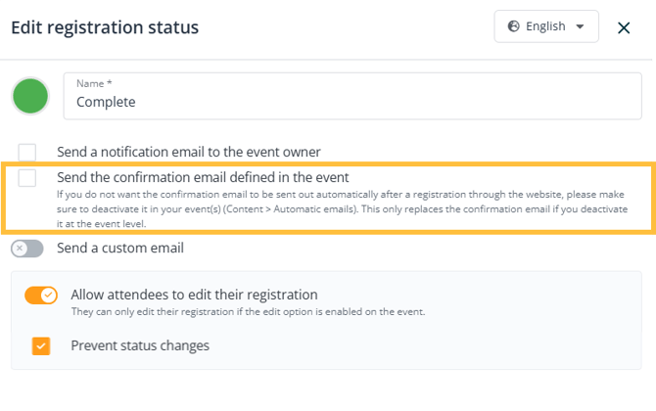Screen dimensions: 656x411
Task: Close the Edit registration status dialog
Action: [x=624, y=27]
